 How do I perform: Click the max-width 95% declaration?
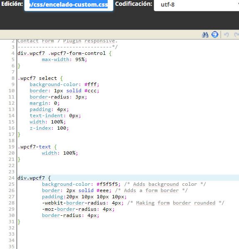coord(64,59)
